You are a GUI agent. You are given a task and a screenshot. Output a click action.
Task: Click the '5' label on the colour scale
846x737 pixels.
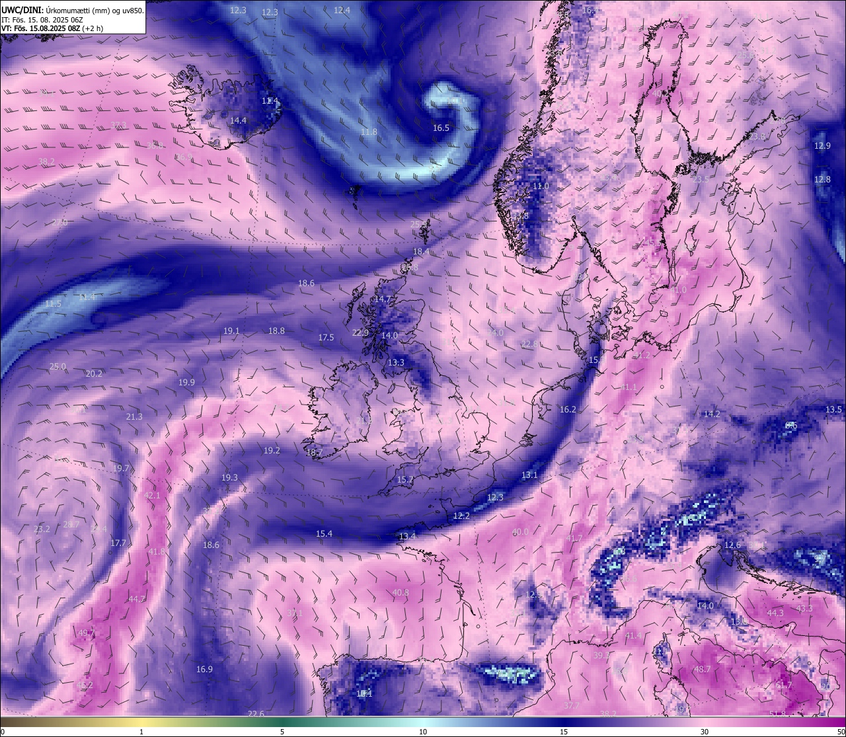[x=282, y=732]
